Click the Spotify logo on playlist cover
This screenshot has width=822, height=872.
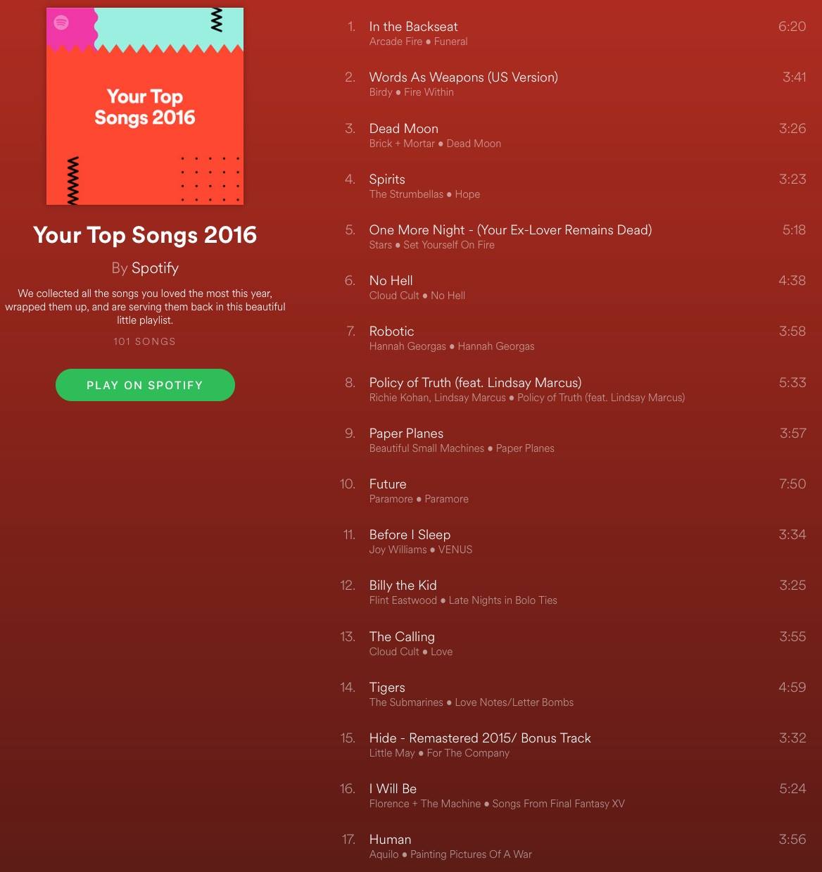[61, 23]
